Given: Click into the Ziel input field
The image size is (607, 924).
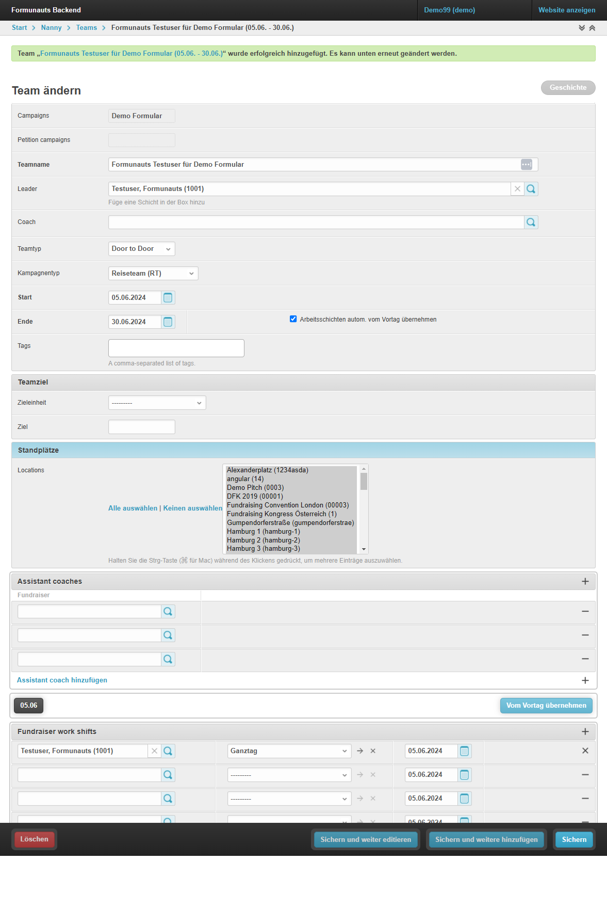Looking at the screenshot, I should (142, 427).
